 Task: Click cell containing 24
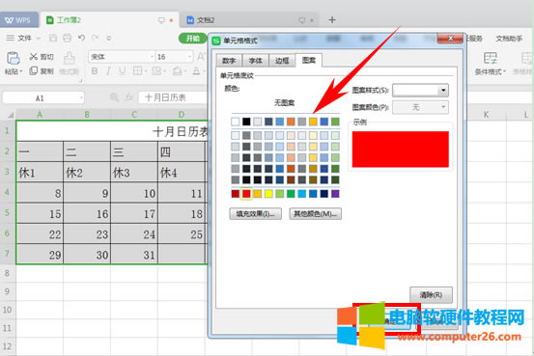134,234
